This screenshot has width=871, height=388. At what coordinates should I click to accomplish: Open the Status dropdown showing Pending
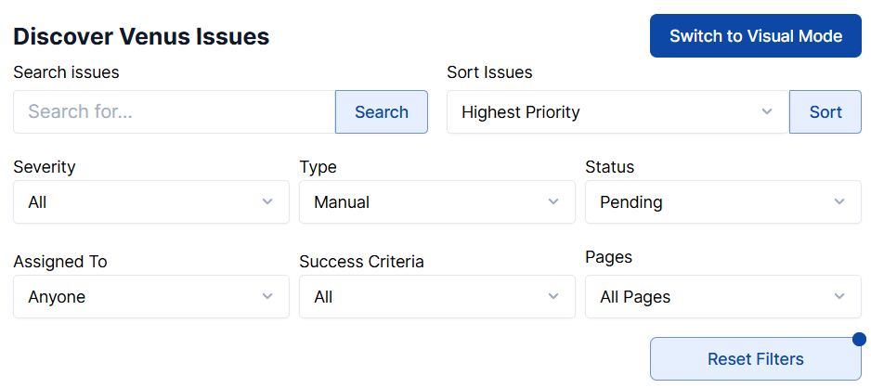click(x=722, y=202)
